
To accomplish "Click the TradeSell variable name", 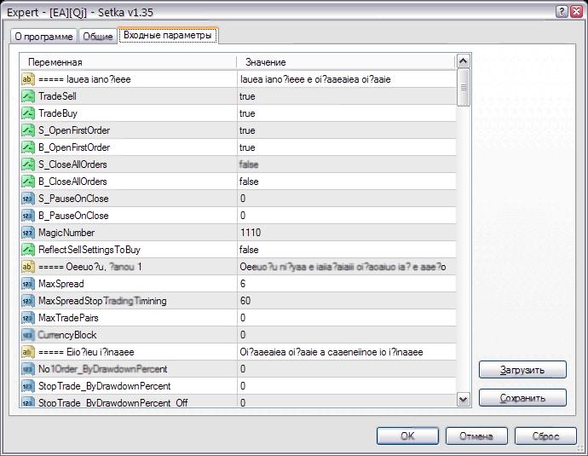I will tap(57, 96).
